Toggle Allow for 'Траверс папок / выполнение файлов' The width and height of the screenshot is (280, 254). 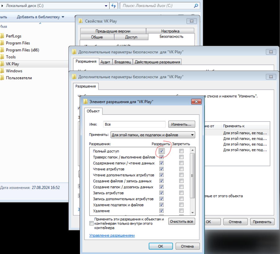point(162,157)
